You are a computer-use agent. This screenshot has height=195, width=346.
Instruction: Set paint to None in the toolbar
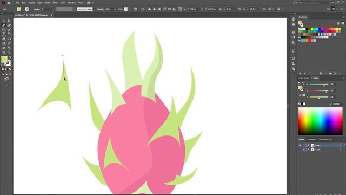(10, 69)
